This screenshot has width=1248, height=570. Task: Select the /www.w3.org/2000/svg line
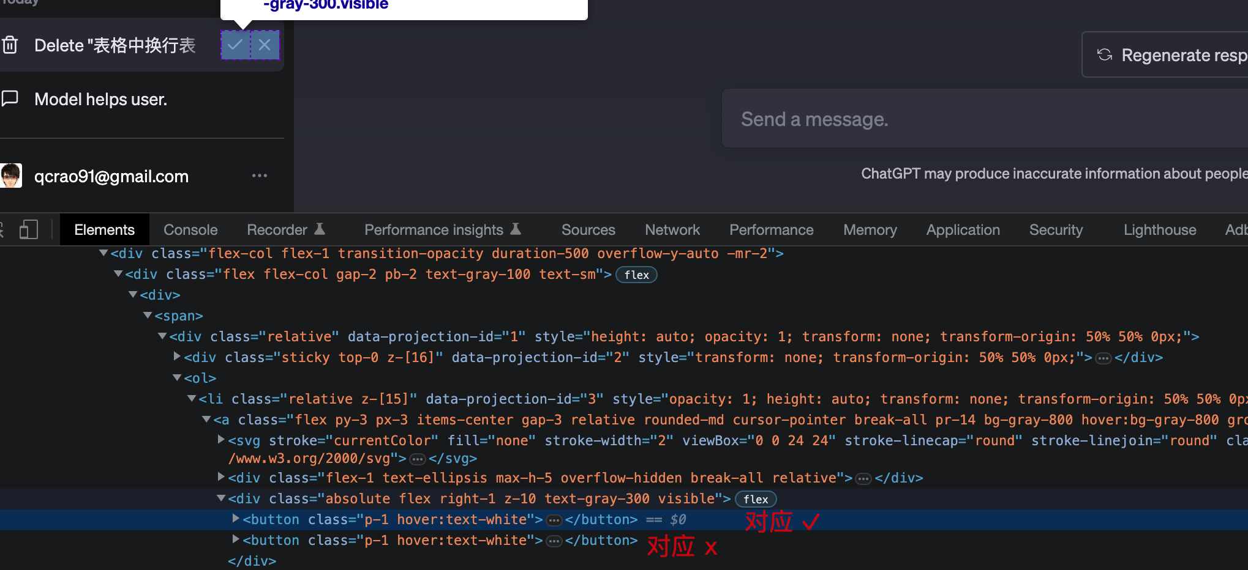317,458
